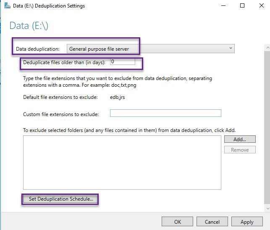This screenshot has width=270, height=230.
Task: Close the Deduplication Settings dialog
Action: pos(261,6)
